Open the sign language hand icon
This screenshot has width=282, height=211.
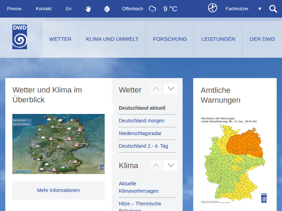pyautogui.click(x=88, y=9)
